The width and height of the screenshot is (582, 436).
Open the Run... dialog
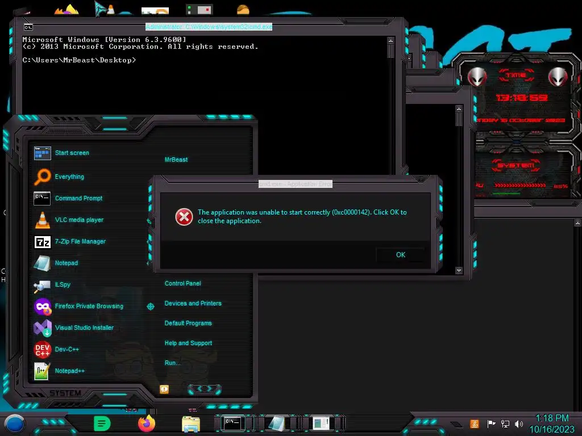point(173,363)
